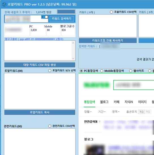Select 관련키워드 CSV선택 radio button

tap(50, 126)
